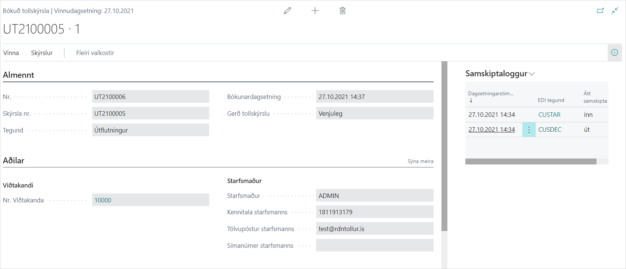Click the Símanúmer starfsmanns field
This screenshot has height=269, width=626.
coord(374,246)
